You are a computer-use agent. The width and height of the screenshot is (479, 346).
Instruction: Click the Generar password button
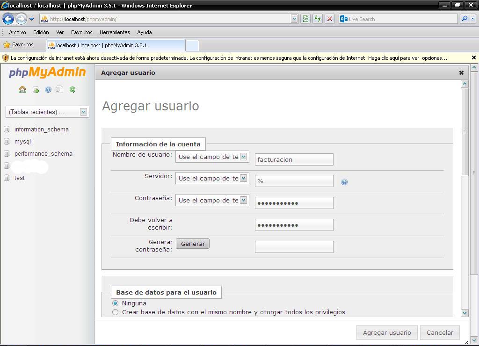(x=193, y=244)
